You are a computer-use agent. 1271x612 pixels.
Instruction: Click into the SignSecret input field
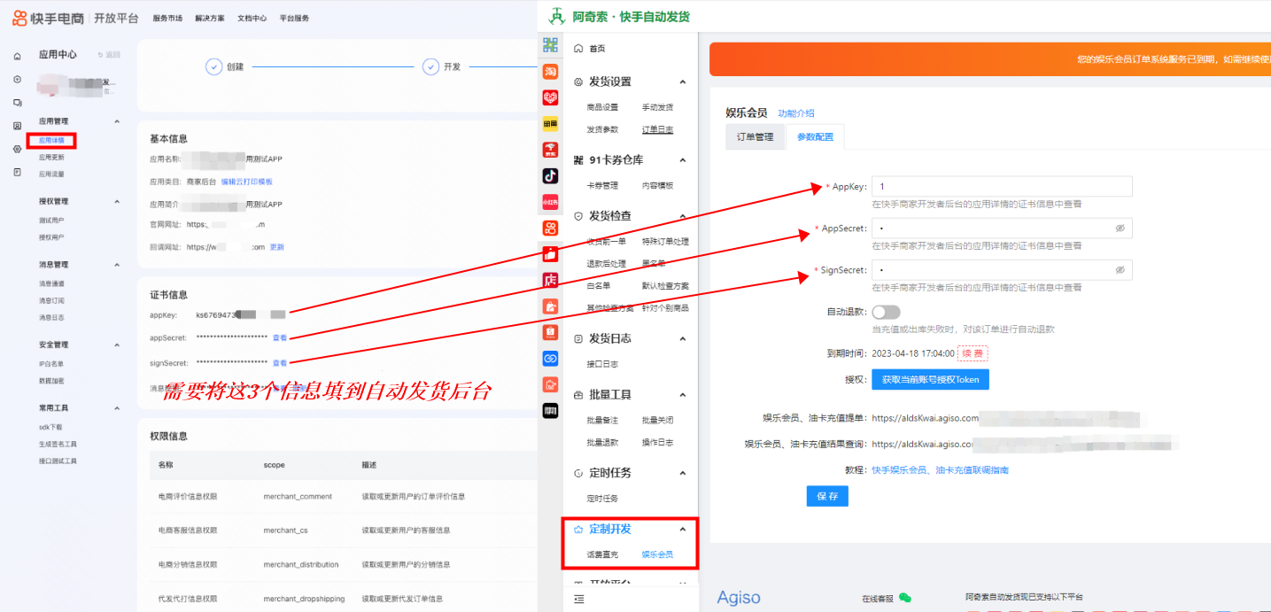click(1002, 269)
